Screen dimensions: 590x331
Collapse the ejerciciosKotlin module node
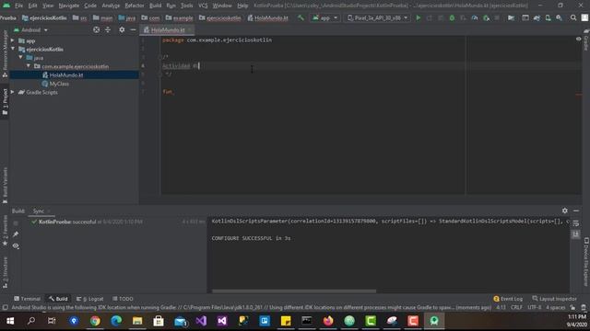tap(13, 49)
